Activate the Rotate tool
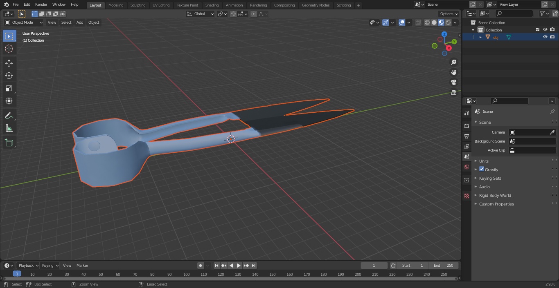The width and height of the screenshot is (559, 288). click(x=9, y=76)
